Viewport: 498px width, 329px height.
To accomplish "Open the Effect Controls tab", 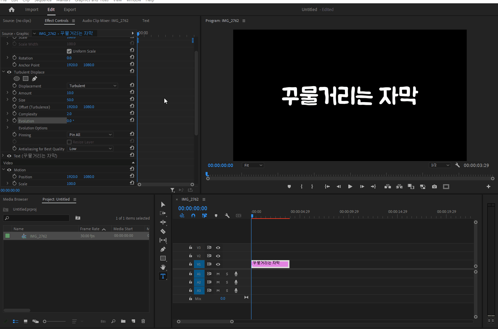I will click(57, 21).
